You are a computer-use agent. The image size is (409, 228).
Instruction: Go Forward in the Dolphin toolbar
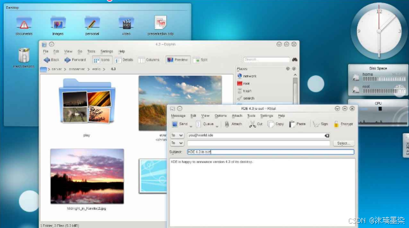click(x=75, y=60)
